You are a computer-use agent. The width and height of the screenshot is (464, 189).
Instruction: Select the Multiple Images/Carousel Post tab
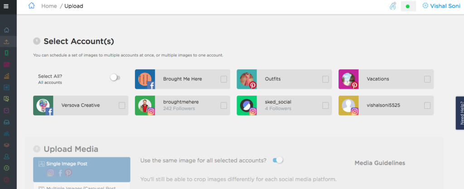pyautogui.click(x=82, y=186)
